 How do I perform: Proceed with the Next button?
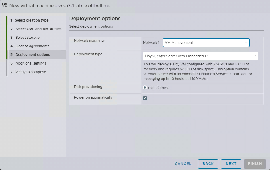tap(231, 164)
